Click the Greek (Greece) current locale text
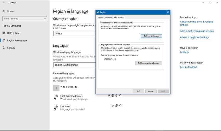This screenshot has width=221, height=131. (110, 59)
